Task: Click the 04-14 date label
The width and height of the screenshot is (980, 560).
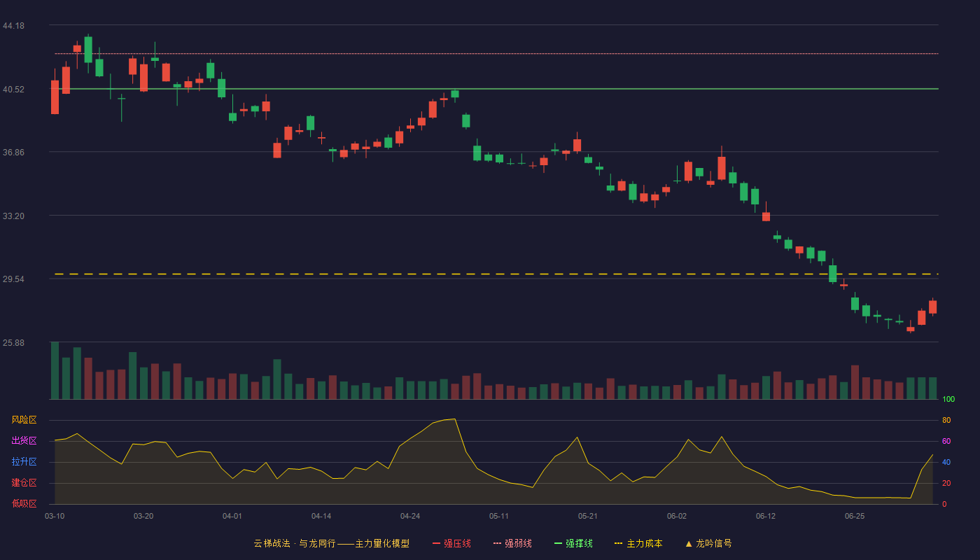Action: pos(321,516)
